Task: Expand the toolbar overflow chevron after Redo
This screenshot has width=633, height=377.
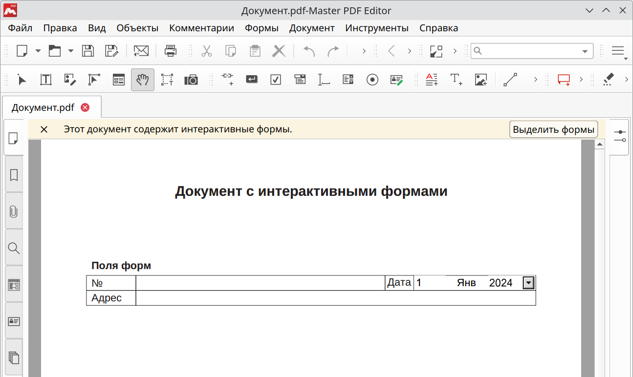Action: 364,51
